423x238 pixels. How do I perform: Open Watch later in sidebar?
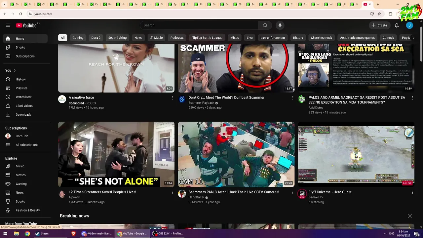click(x=25, y=97)
